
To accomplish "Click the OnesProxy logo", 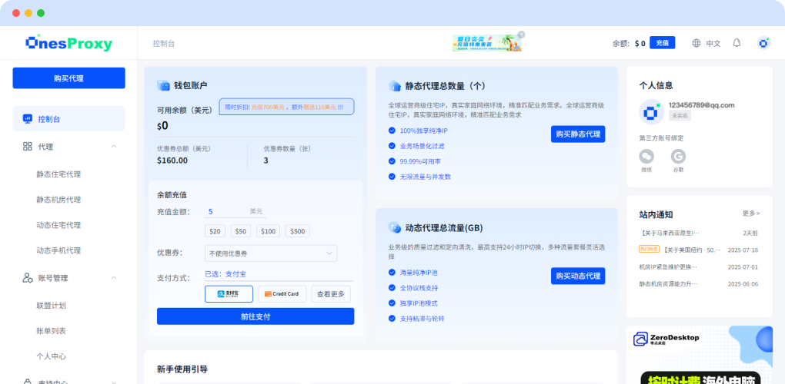I will tap(68, 43).
